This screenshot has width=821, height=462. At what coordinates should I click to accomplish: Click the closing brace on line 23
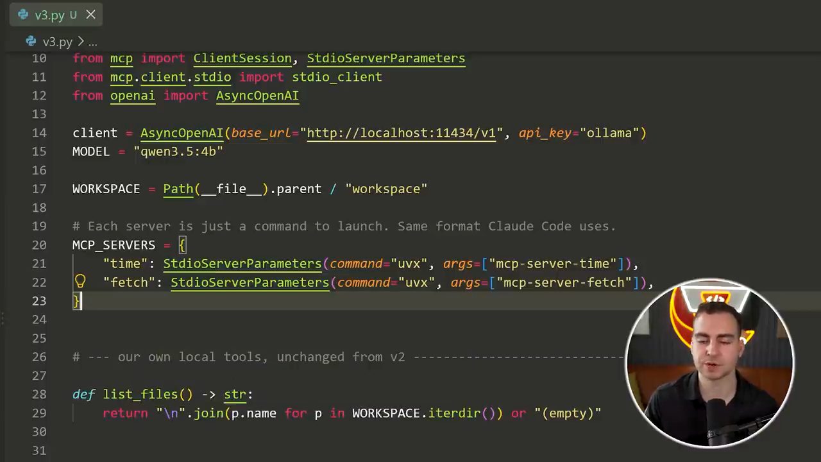pyautogui.click(x=76, y=301)
